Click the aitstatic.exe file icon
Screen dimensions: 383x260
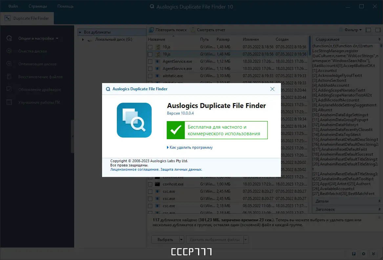point(158,76)
